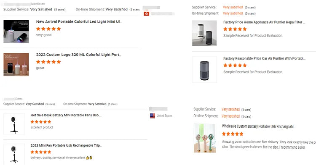Open Factory Price Home Appliance Air Purifier link
Viewport: 316px width, 168px height.
[x=264, y=22]
